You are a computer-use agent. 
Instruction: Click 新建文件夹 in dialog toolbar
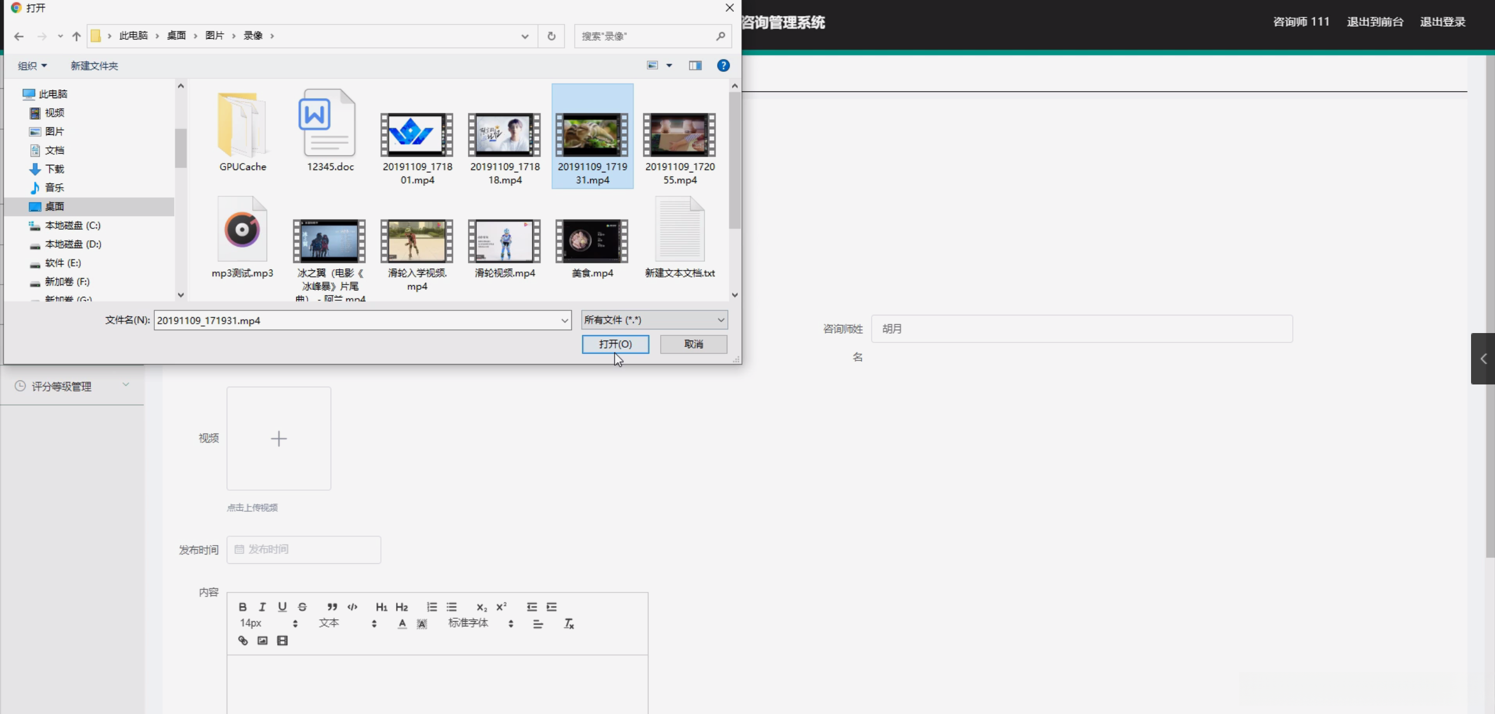pos(94,65)
